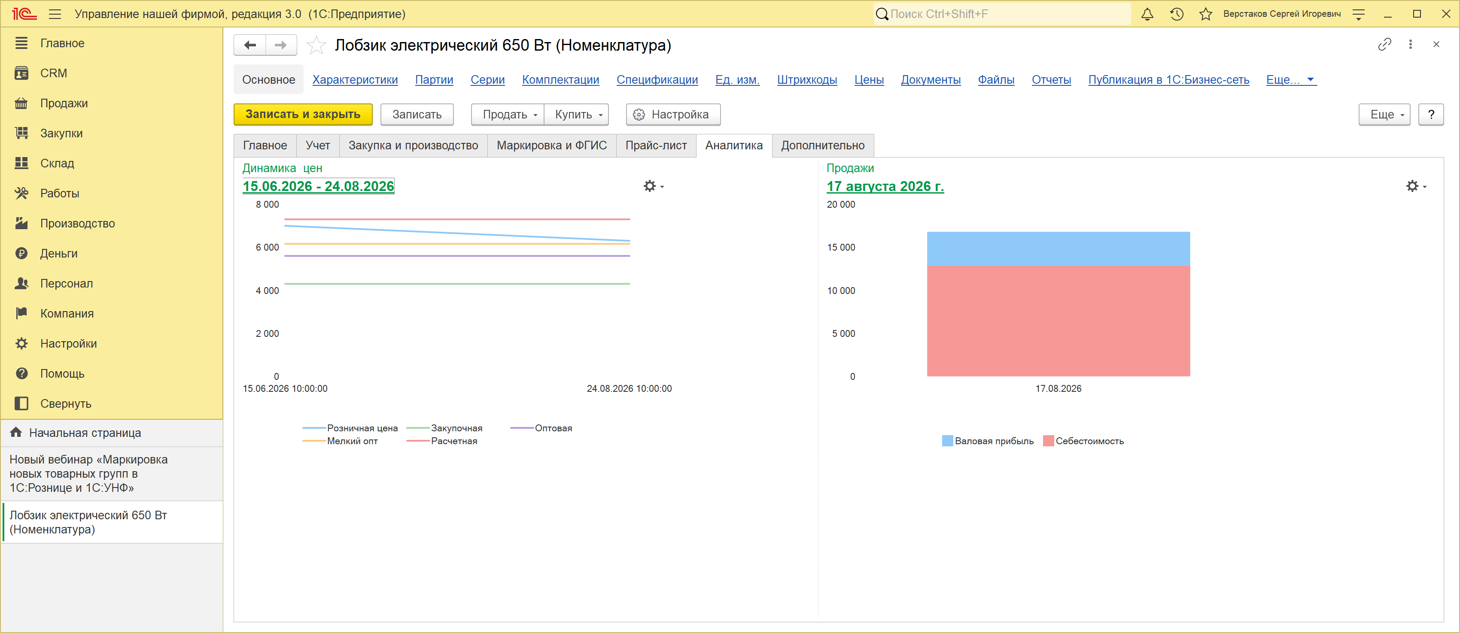Open price dynamics chart gear settings
This screenshot has width=1460, height=633.
point(653,186)
